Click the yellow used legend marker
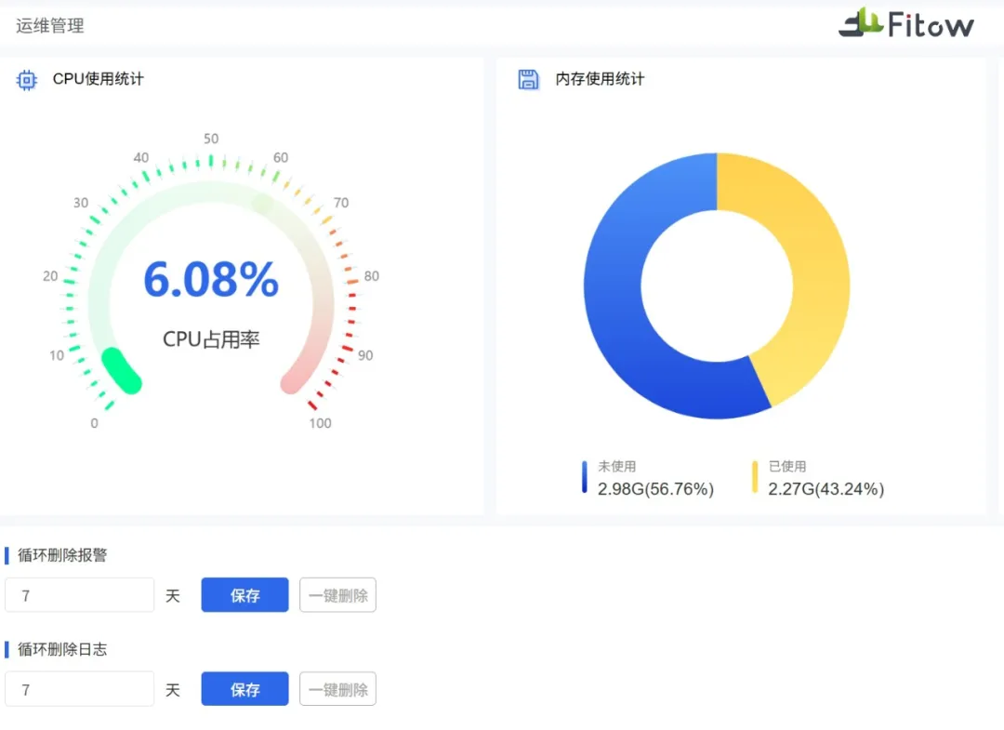Image resolution: width=1004 pixels, height=730 pixels. pyautogui.click(x=755, y=477)
